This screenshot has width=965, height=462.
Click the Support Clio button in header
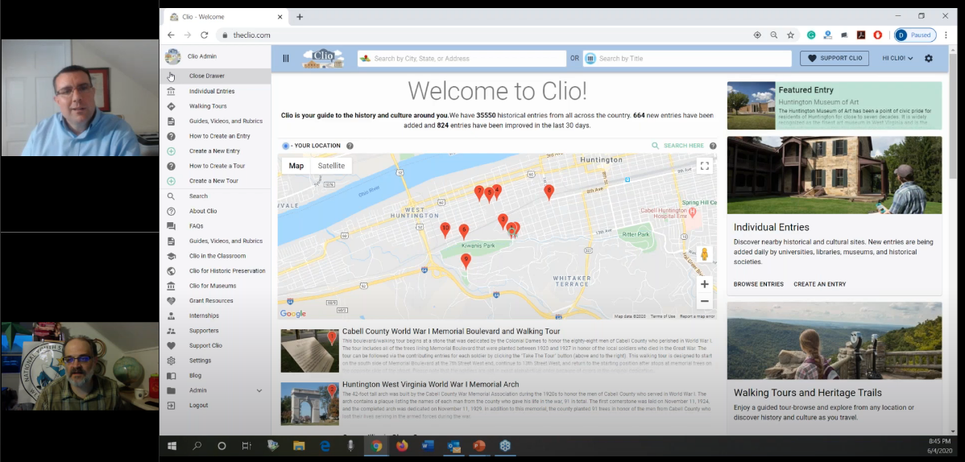[834, 59]
